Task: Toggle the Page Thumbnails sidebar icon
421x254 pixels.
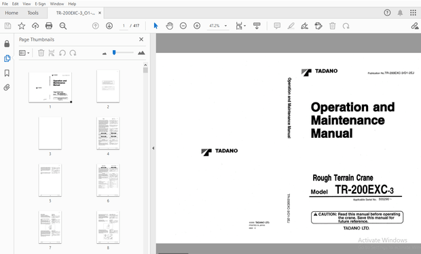Action: pos(7,58)
